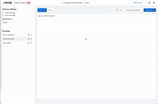Click the neo4j@bolt://localhost:7687 connection text
This screenshot has height=104, width=158.
pyautogui.click(x=73, y=3)
